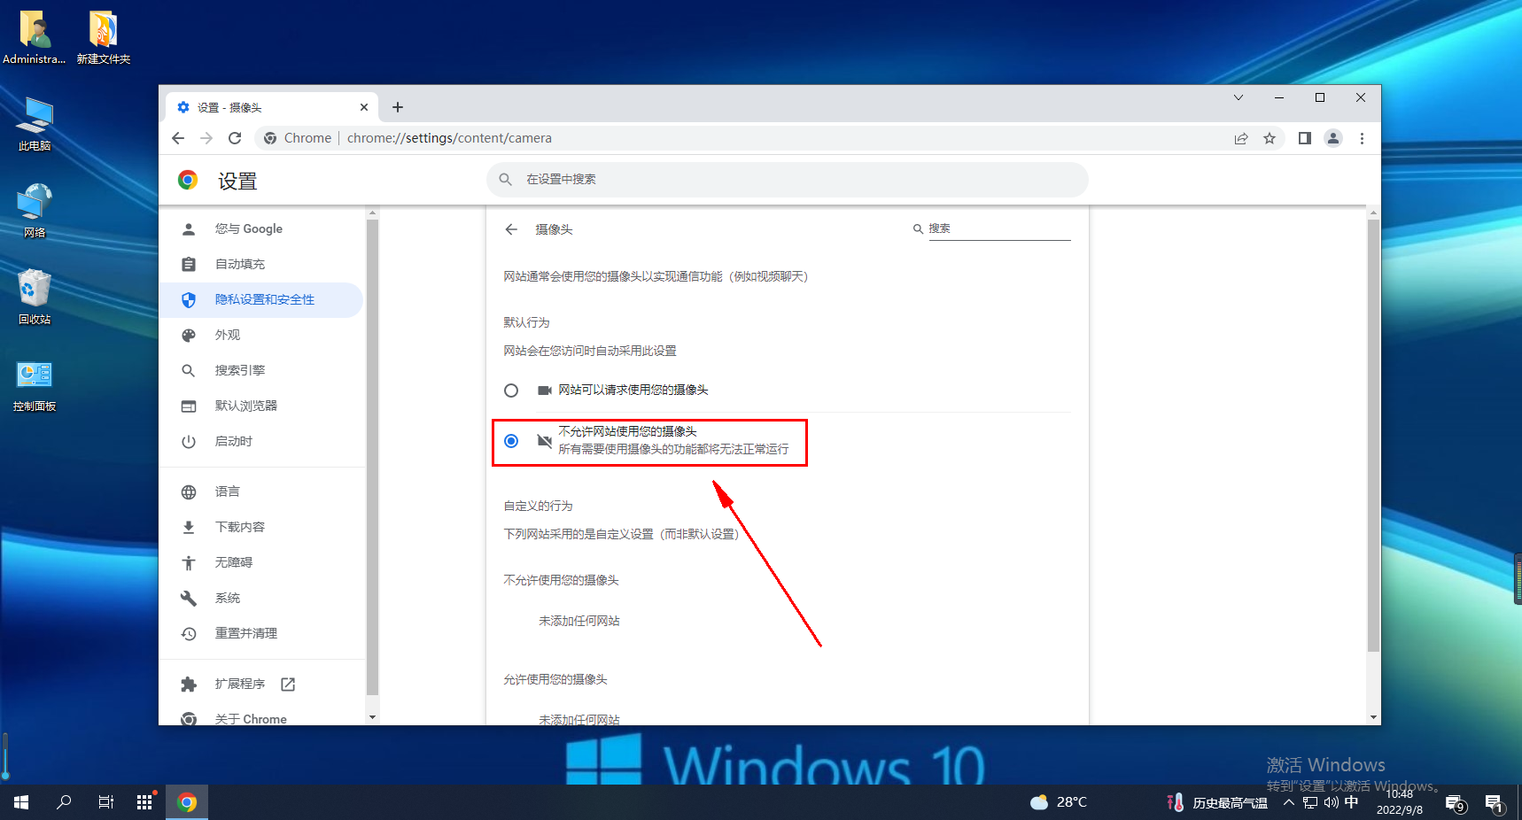
Task: Open new tab with plus button
Action: tap(398, 107)
